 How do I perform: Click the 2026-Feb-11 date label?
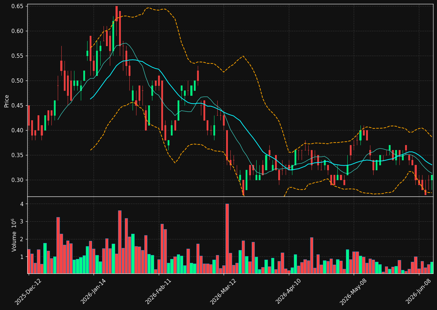[158, 292]
